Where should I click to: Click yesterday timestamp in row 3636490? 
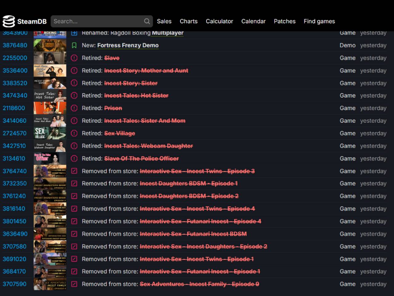click(x=373, y=234)
